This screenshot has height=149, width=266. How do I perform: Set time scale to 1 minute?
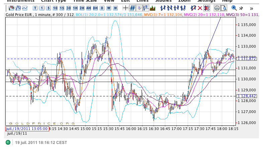[42, 8]
